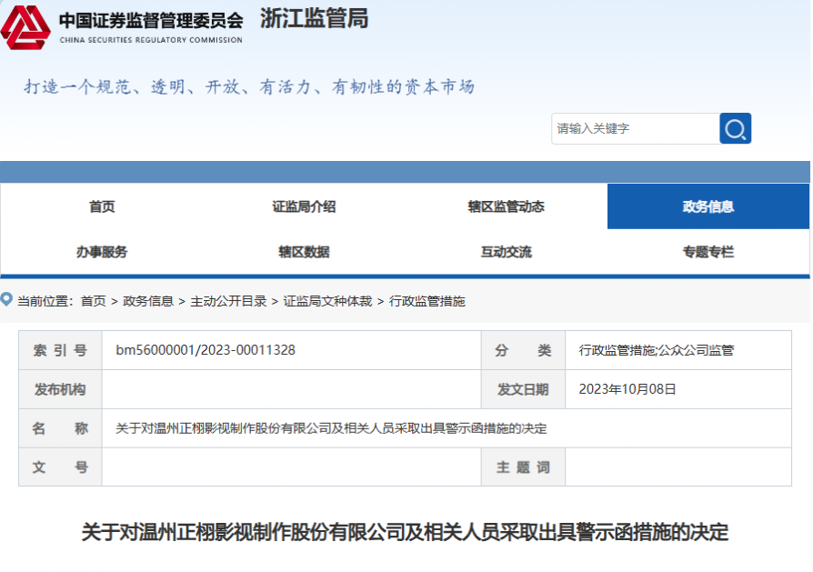
Task: Click the location pin icon before 当前位置
Action: [x=6, y=299]
